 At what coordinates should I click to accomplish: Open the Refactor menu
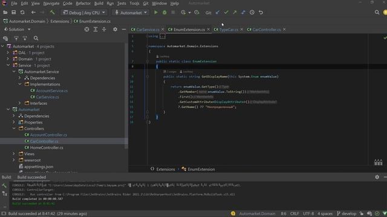pos(83,4)
